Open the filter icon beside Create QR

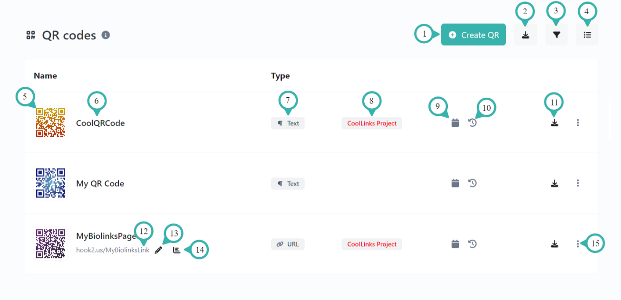556,34
